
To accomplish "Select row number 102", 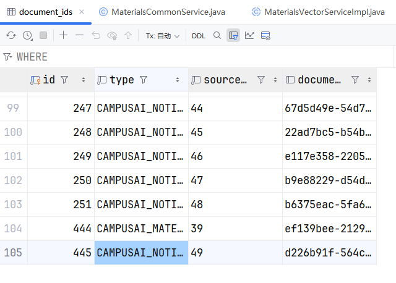I will [x=14, y=180].
